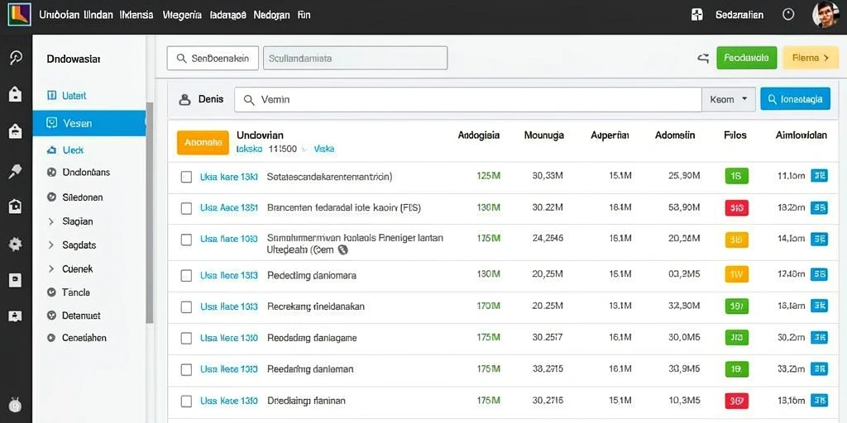Click the plus icon beside Sedaraifen
The width and height of the screenshot is (847, 423).
tap(697, 15)
